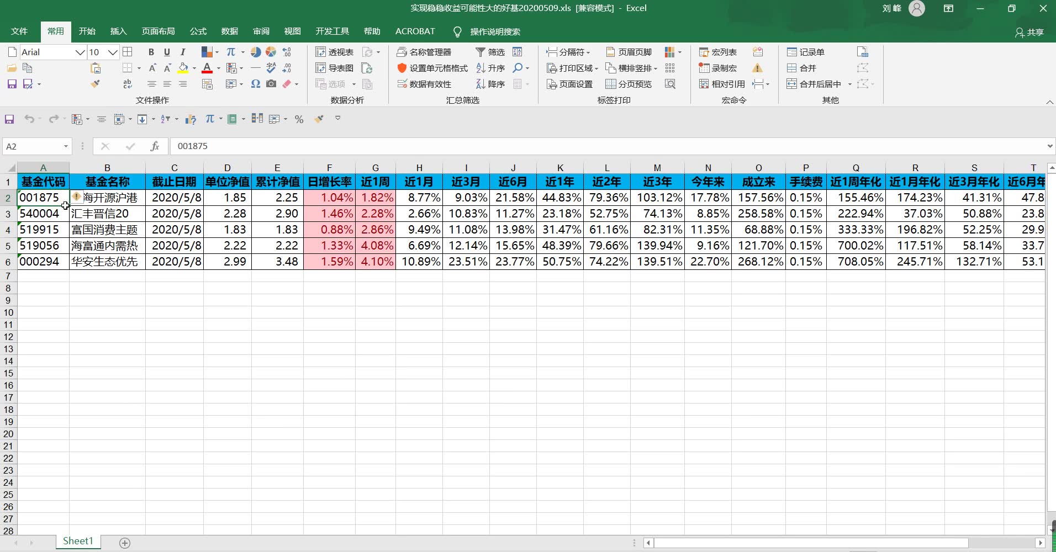
Task: Click 页面设置 page setup
Action: tap(569, 84)
